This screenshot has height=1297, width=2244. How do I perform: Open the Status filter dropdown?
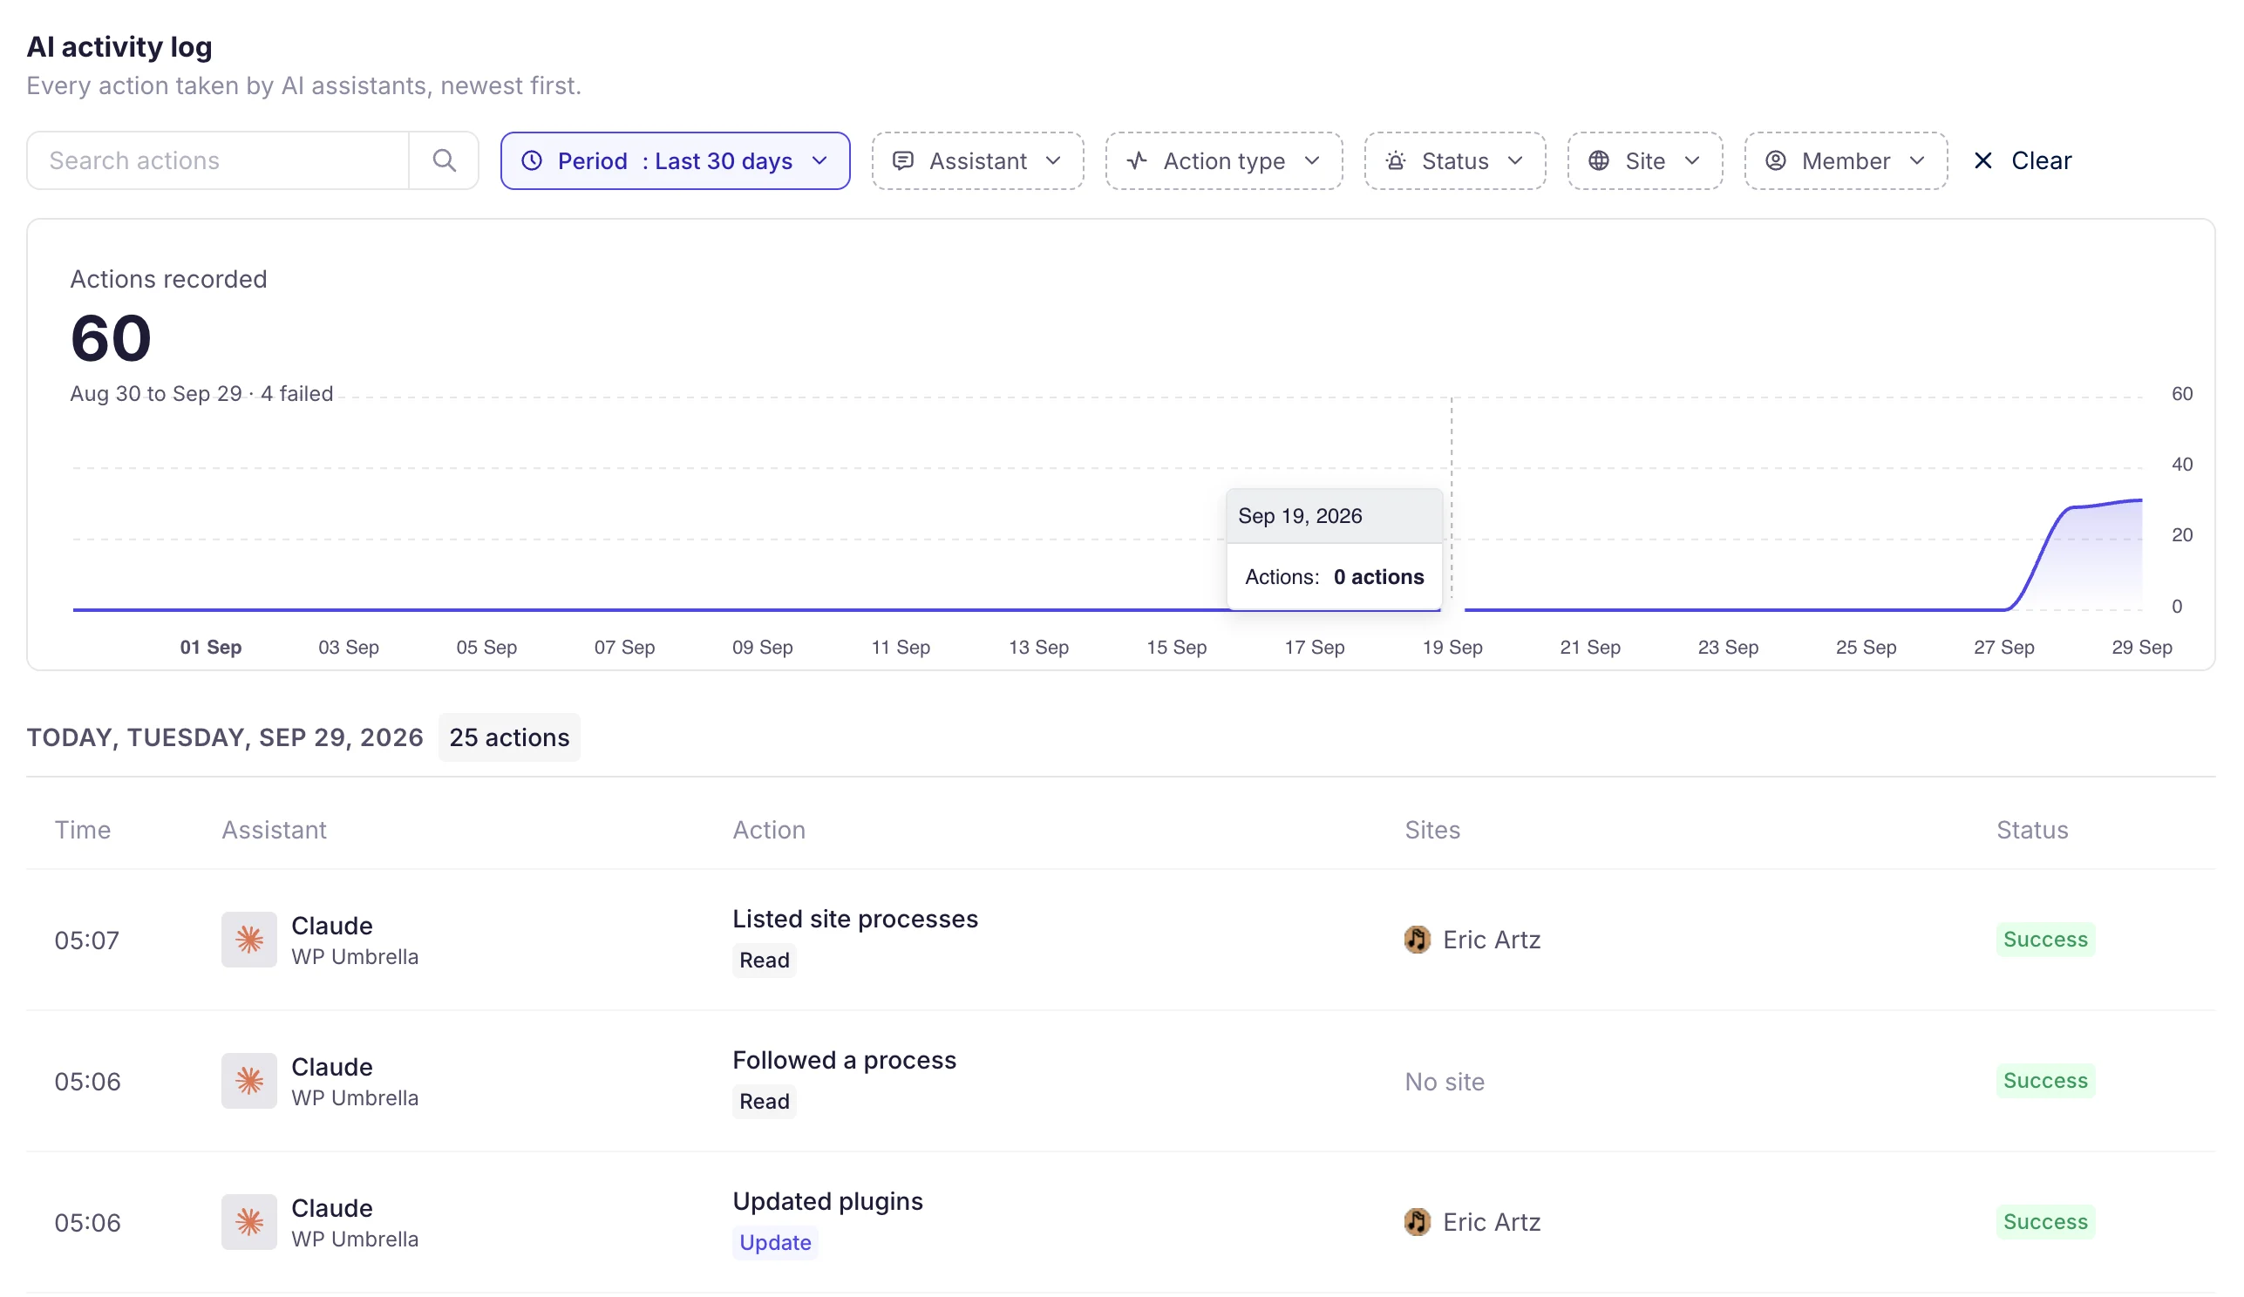pyautogui.click(x=1454, y=160)
